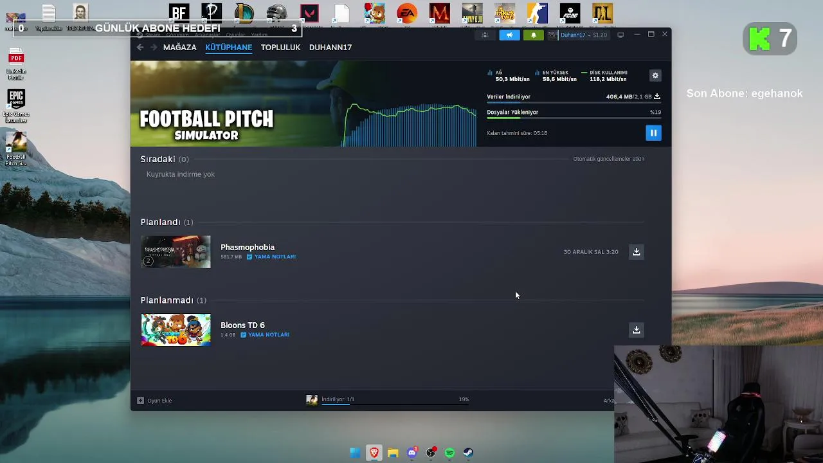Open Windows Start button on taskbar
Screen dimensions: 823x463
(355, 453)
